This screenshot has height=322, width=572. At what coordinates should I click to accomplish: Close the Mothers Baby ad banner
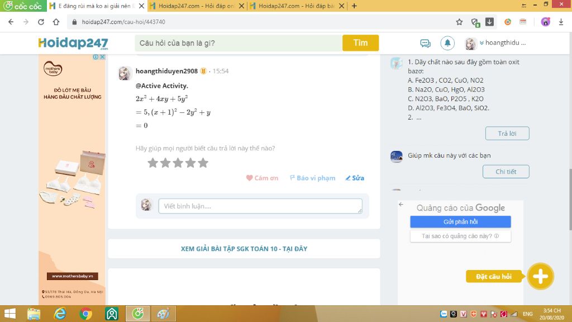click(x=103, y=57)
